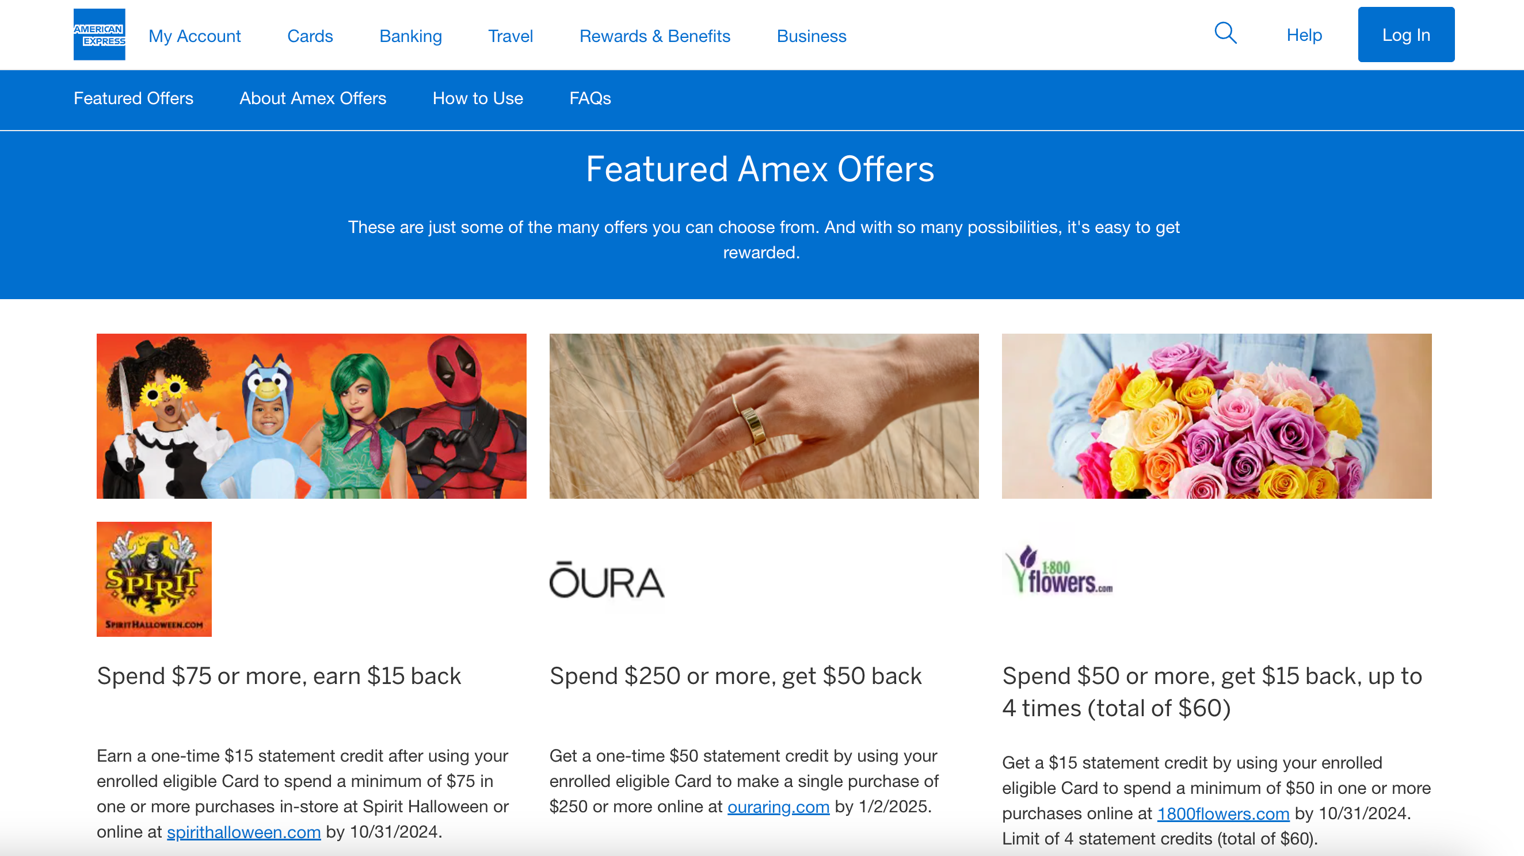Click the Log In button
This screenshot has height=856, width=1524.
(x=1405, y=35)
